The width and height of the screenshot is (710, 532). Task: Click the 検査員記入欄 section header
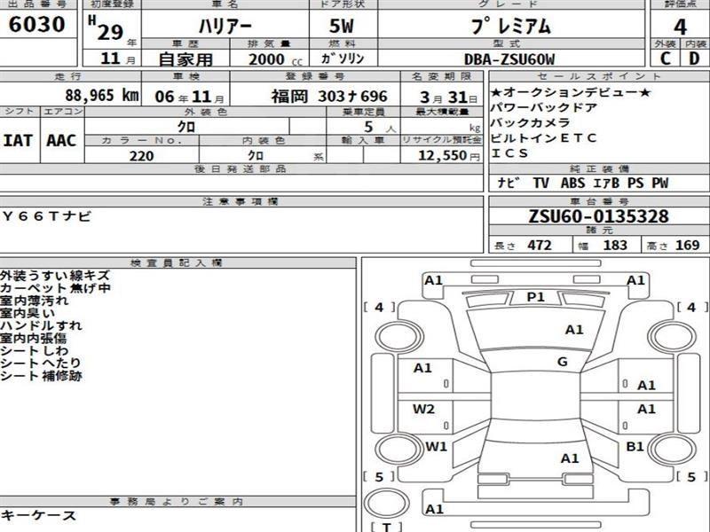click(x=177, y=262)
